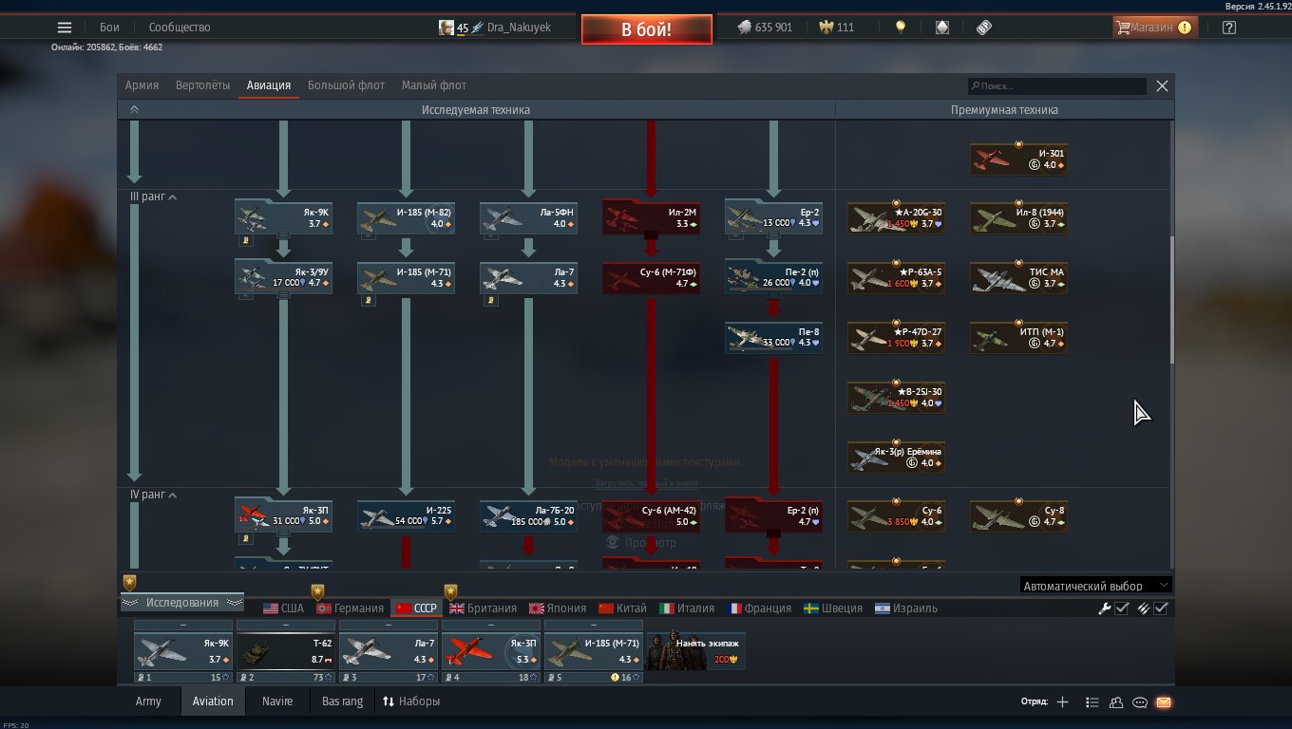This screenshot has height=729, width=1292.
Task: Expand bar above И-185 (М-71) crew slot
Action: (x=594, y=625)
